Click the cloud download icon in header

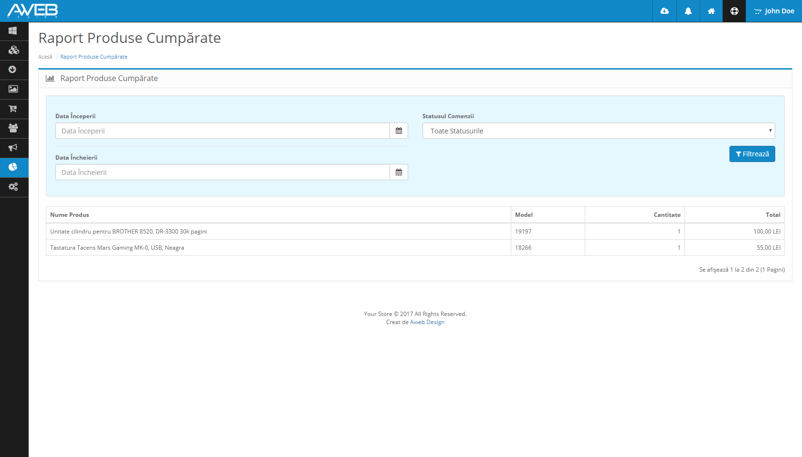[x=664, y=11]
